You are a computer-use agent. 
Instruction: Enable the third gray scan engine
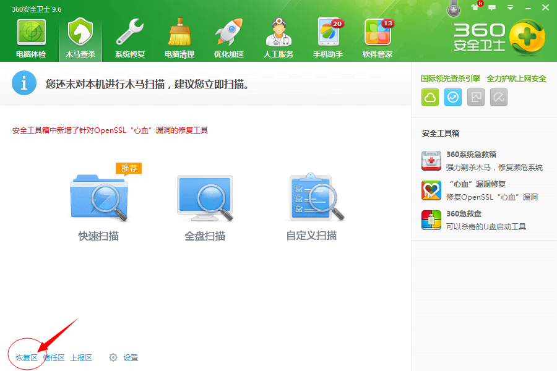(x=476, y=97)
